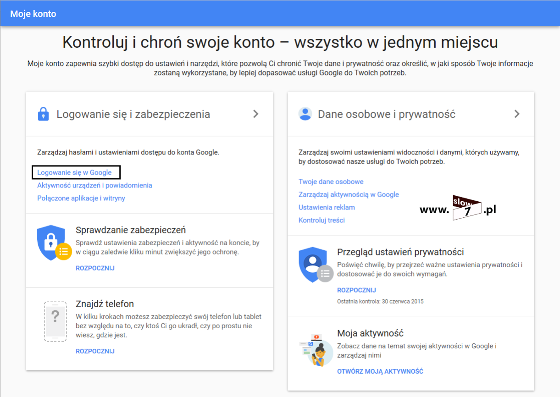The width and height of the screenshot is (560, 397).
Task: Click ROZPOCZNIJ under Znajdź telefon
Action: click(x=95, y=351)
